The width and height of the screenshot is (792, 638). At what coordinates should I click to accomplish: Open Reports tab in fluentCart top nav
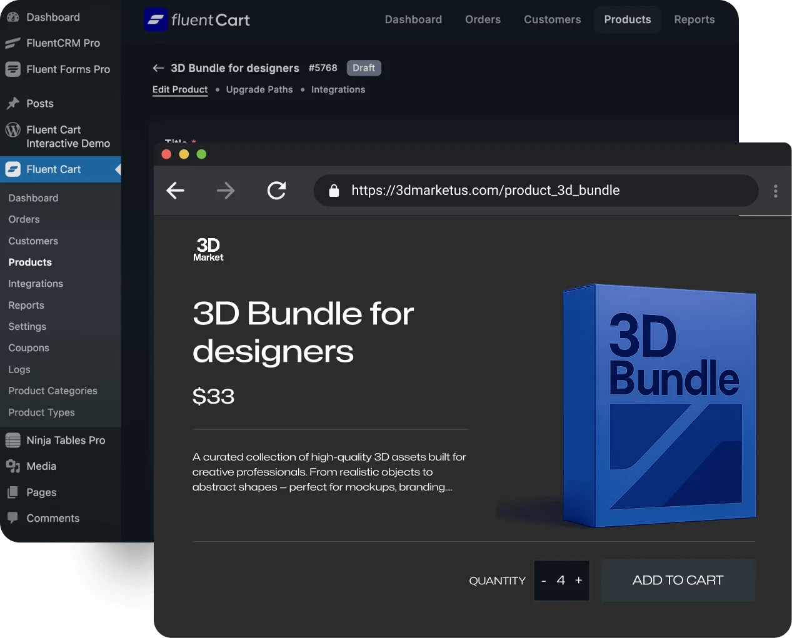[694, 19]
